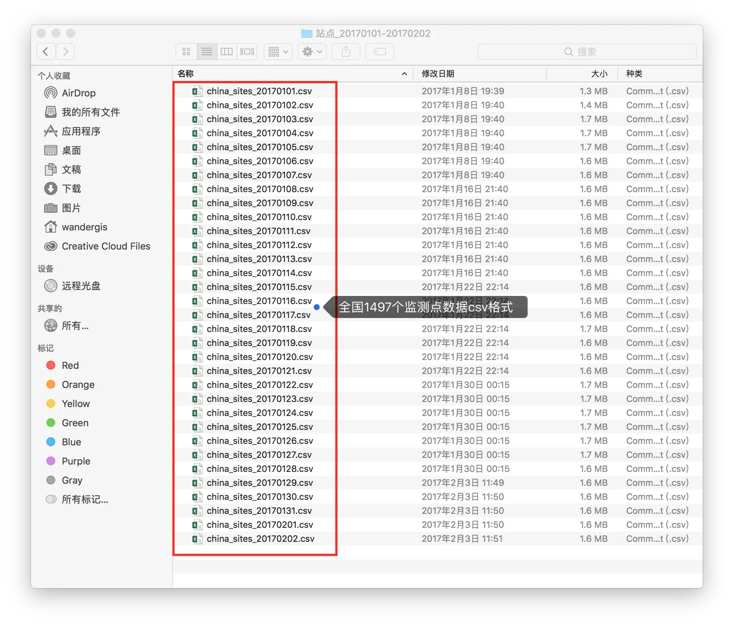Viewport: 734px width, 625px height.
Task: Switch to column view mode
Action: [226, 52]
